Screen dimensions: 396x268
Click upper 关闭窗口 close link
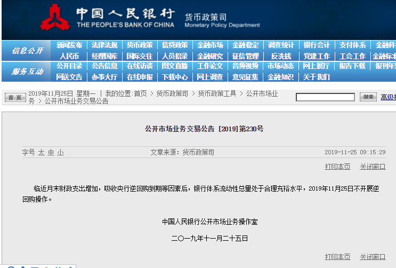pos(373,167)
